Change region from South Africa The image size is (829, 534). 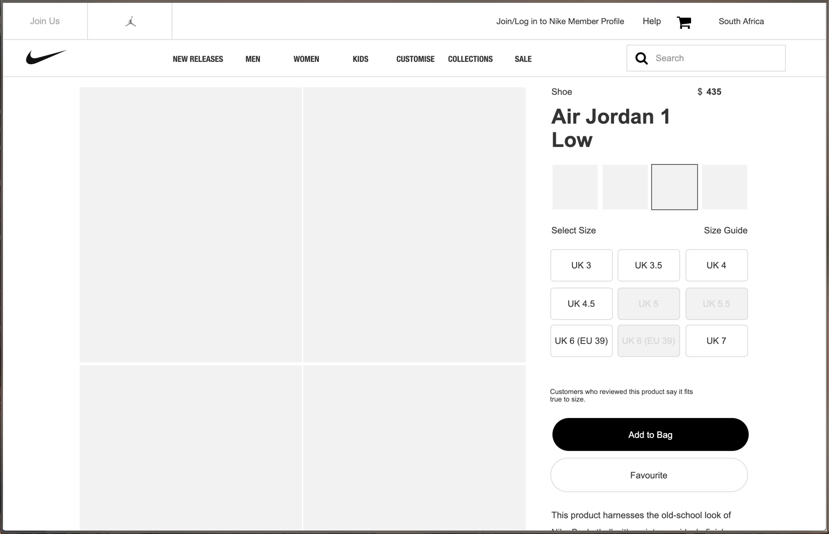[741, 21]
